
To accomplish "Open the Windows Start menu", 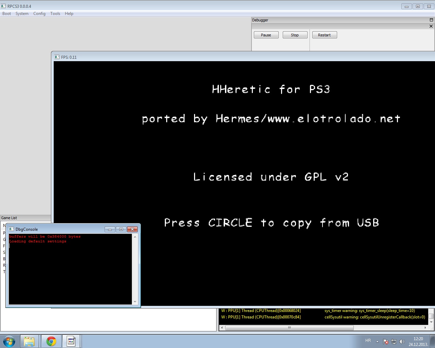I will click(x=9, y=341).
